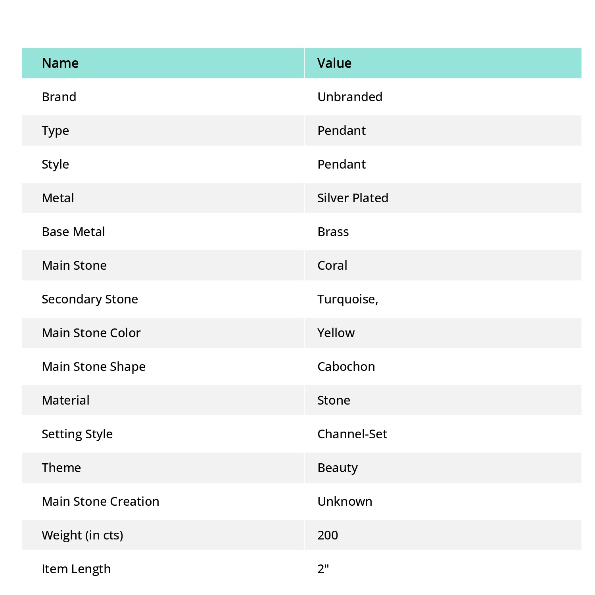Select the Main Stone Shape label
Viewport: 595px width, 595px height.
coord(94,367)
